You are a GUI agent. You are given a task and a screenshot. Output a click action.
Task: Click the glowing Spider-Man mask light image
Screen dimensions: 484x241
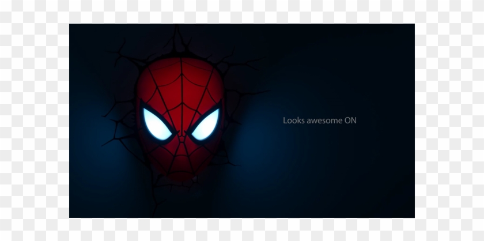[180, 119]
